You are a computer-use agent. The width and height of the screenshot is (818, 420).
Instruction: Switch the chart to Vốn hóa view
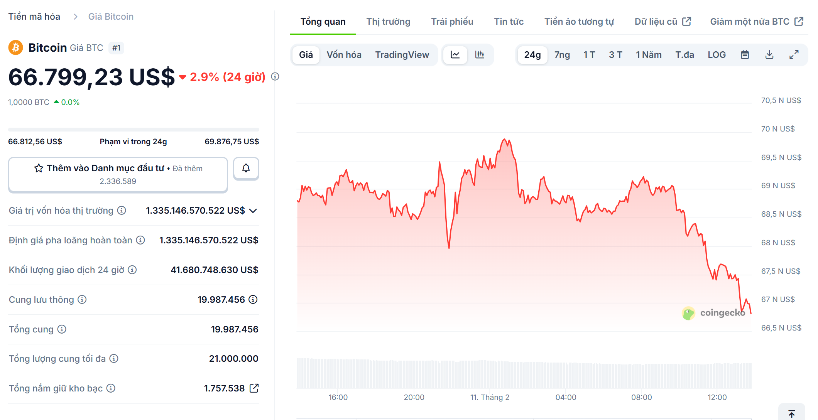[344, 55]
